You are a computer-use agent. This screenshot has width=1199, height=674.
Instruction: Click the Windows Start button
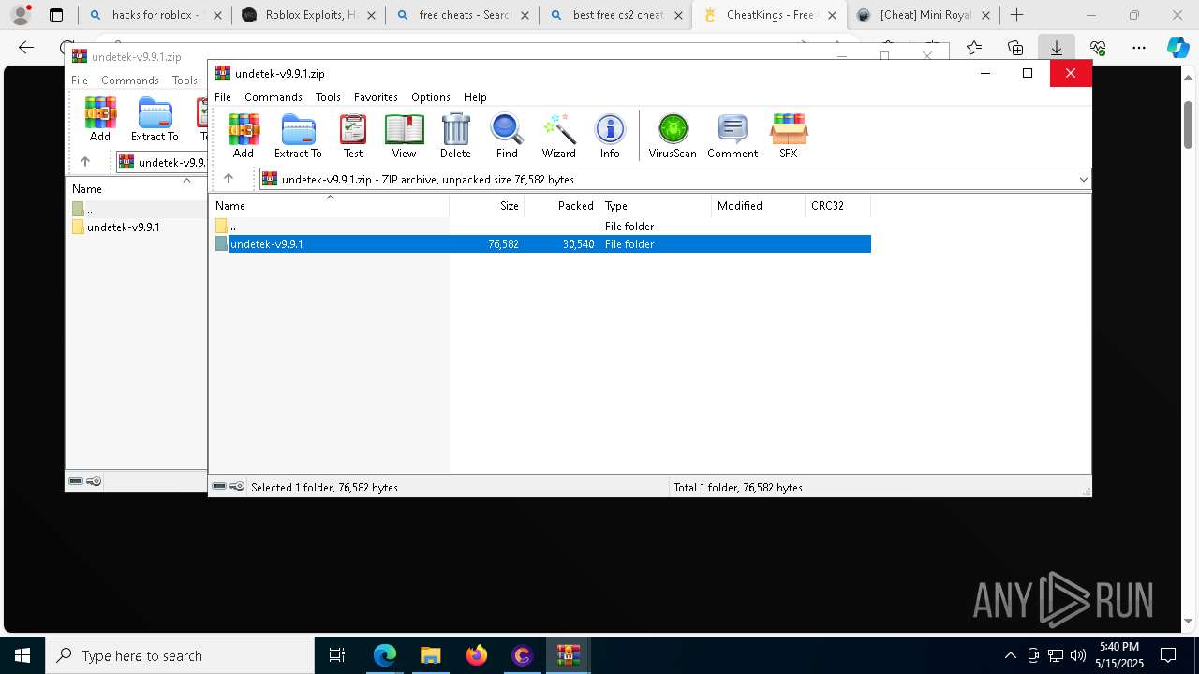coord(22,655)
